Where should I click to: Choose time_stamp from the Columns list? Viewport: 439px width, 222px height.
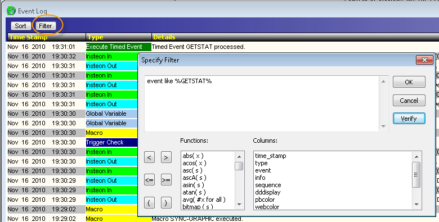point(271,156)
